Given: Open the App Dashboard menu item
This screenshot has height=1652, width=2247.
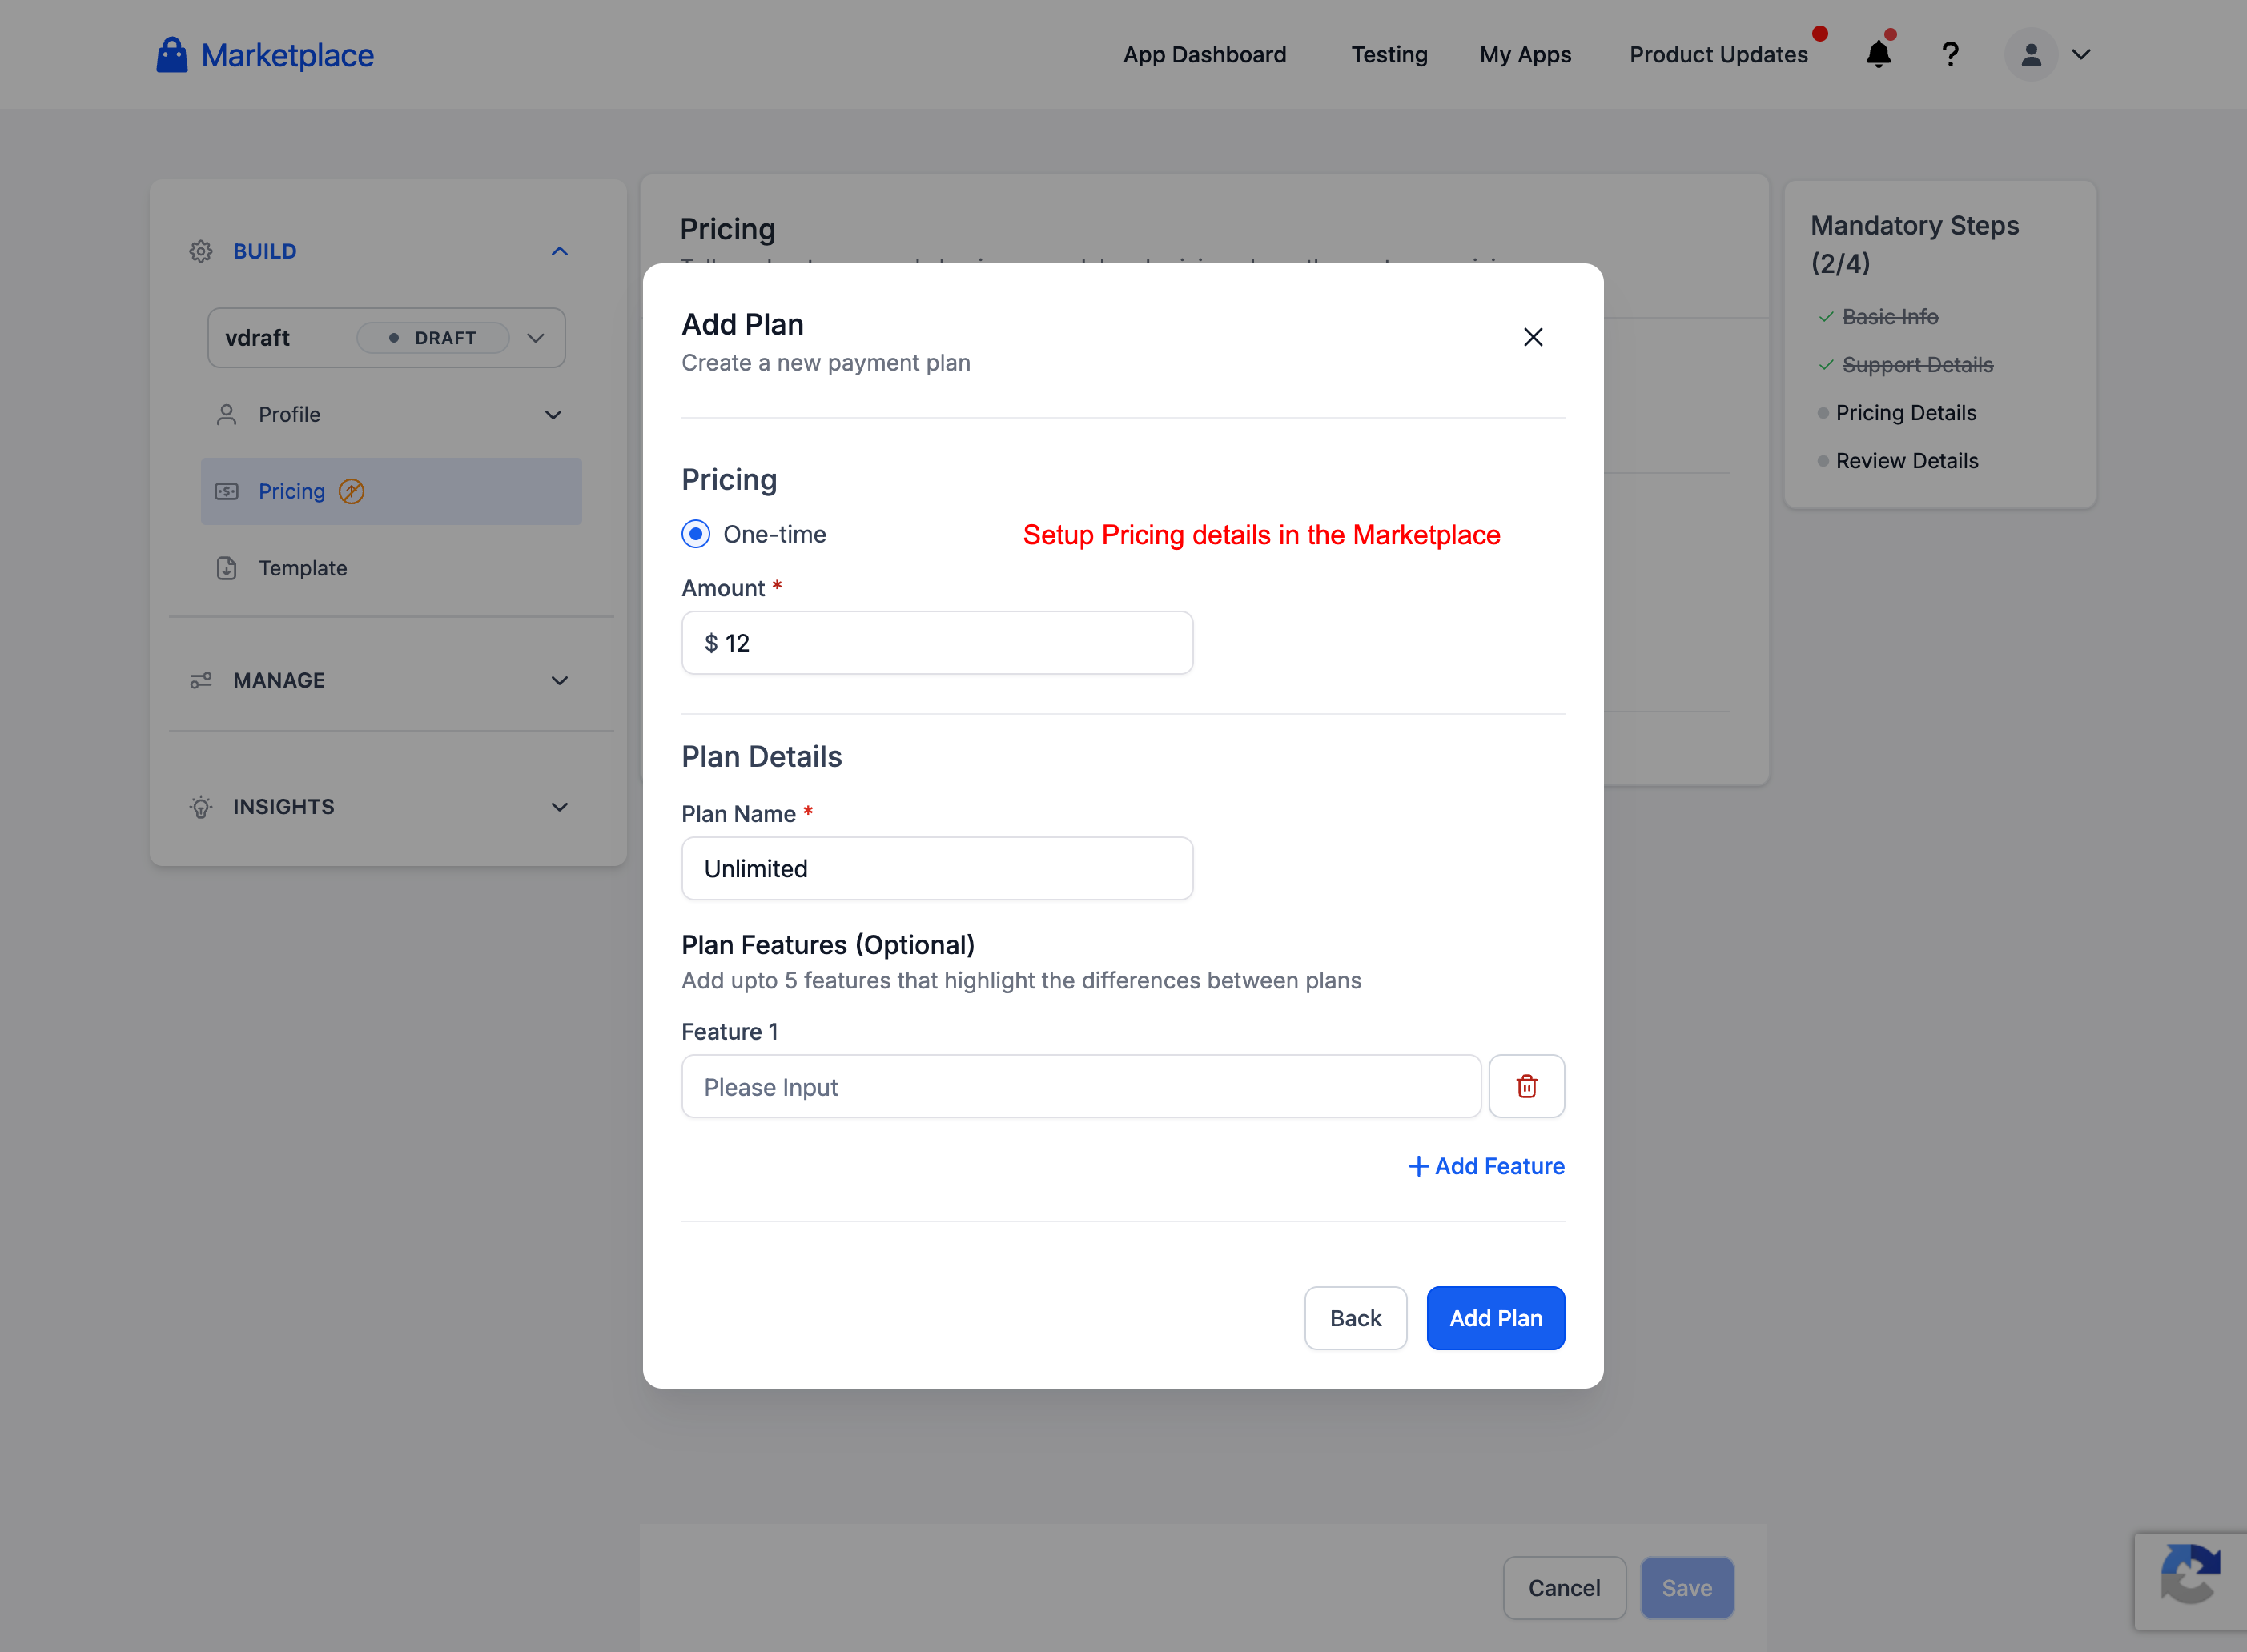Looking at the screenshot, I should point(1204,55).
